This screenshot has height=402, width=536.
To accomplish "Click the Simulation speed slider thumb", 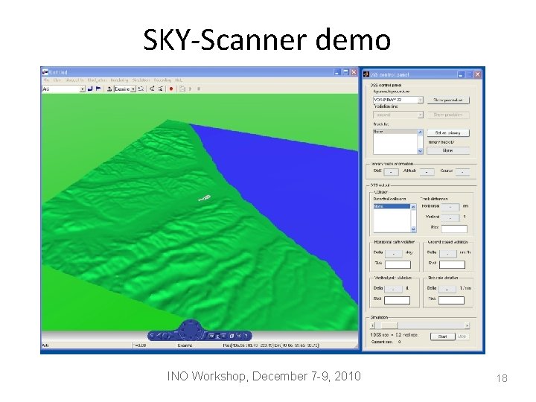I will [389, 325].
